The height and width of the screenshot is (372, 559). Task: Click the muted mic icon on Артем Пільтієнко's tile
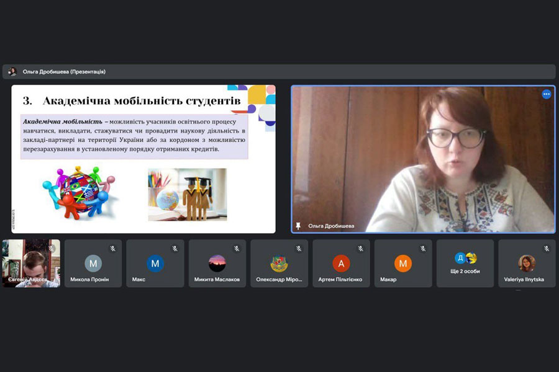(x=360, y=249)
